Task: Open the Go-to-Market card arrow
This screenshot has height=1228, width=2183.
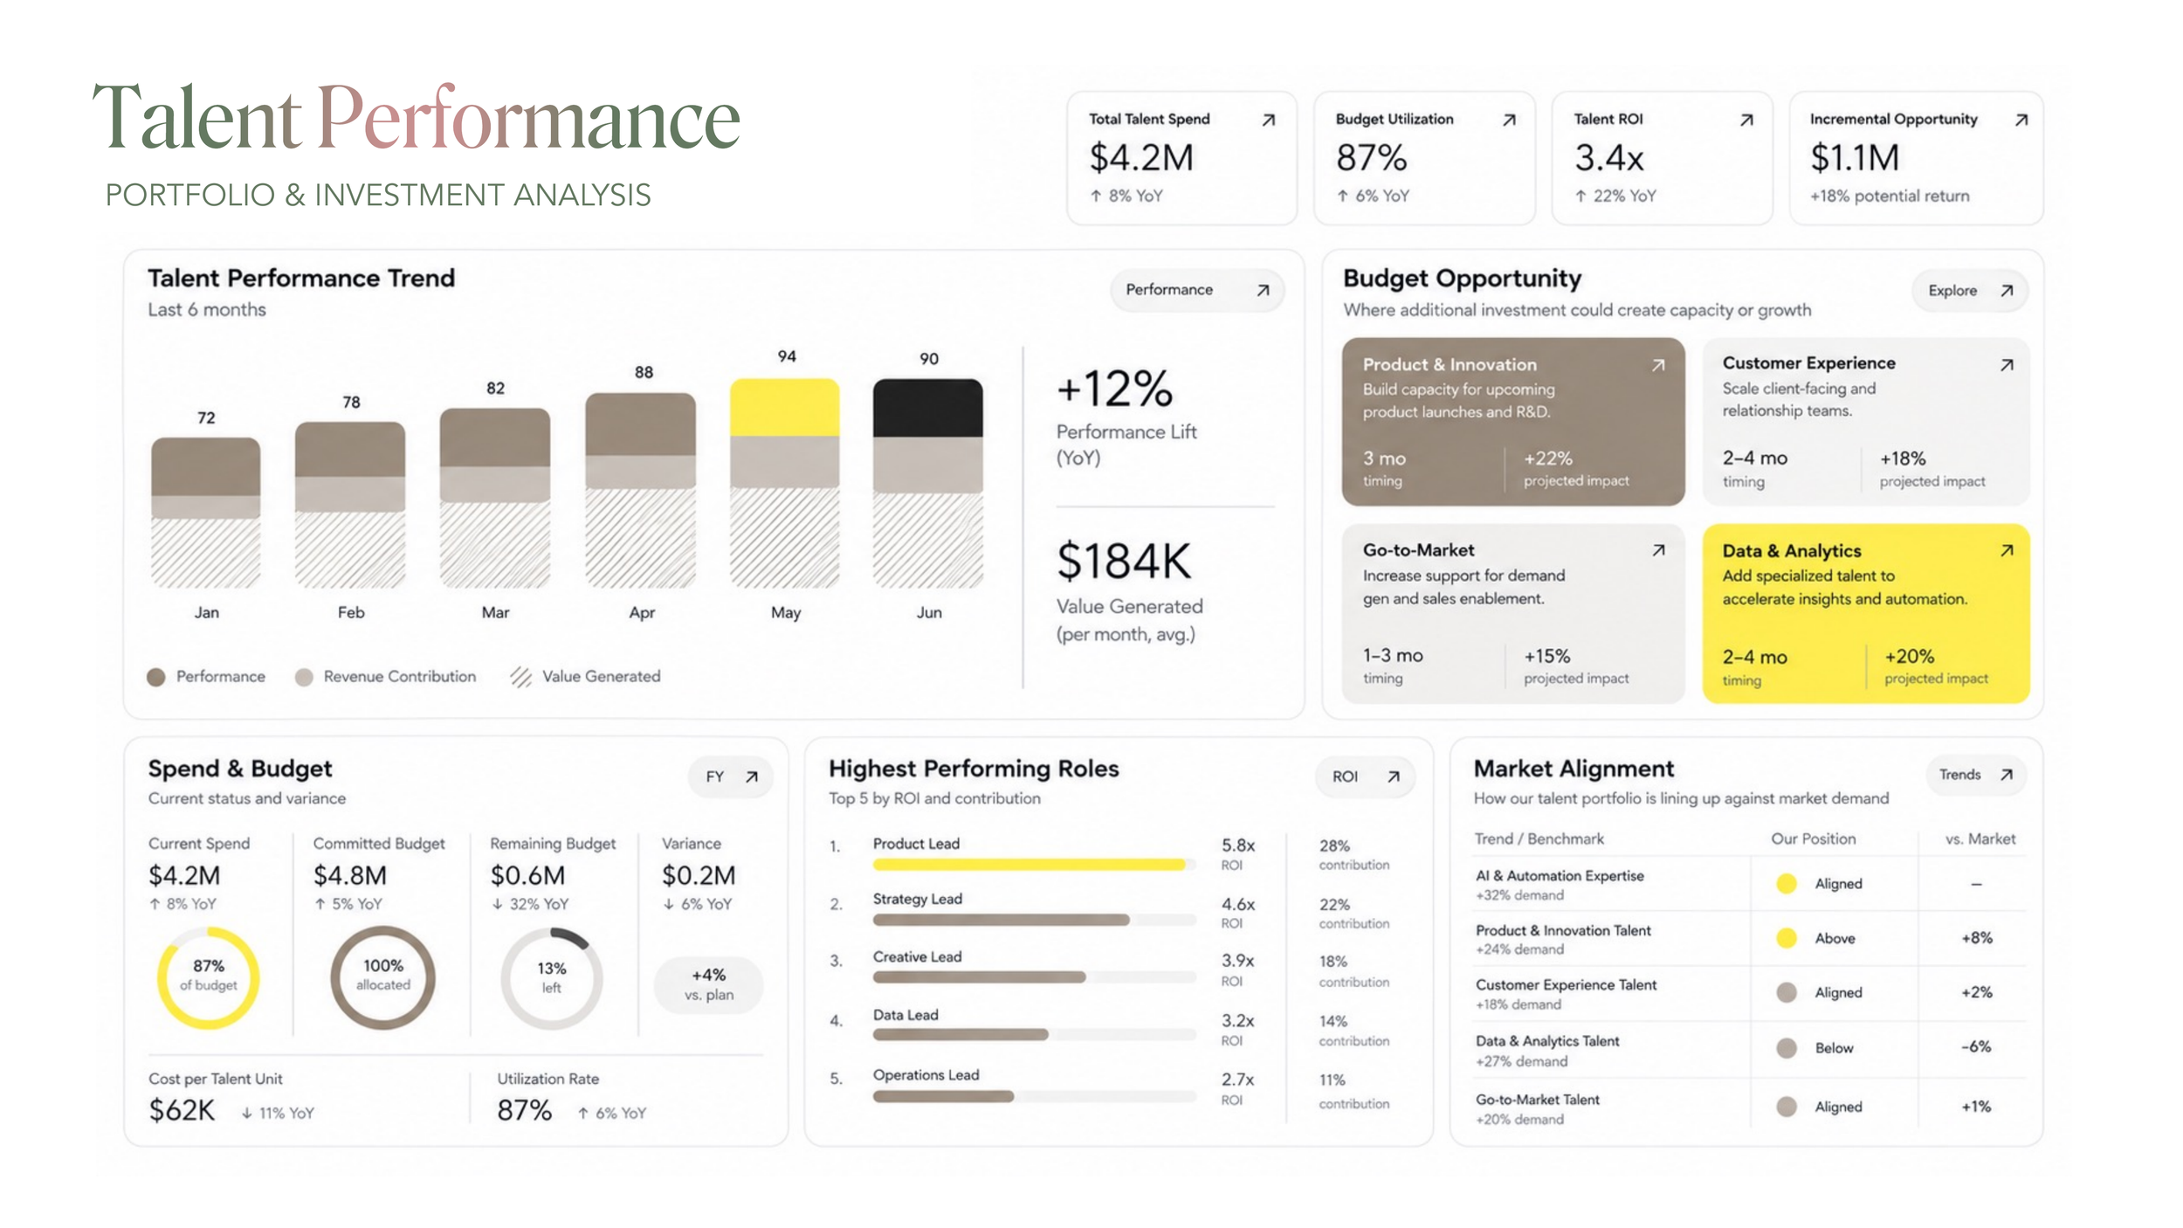Action: click(x=1657, y=550)
